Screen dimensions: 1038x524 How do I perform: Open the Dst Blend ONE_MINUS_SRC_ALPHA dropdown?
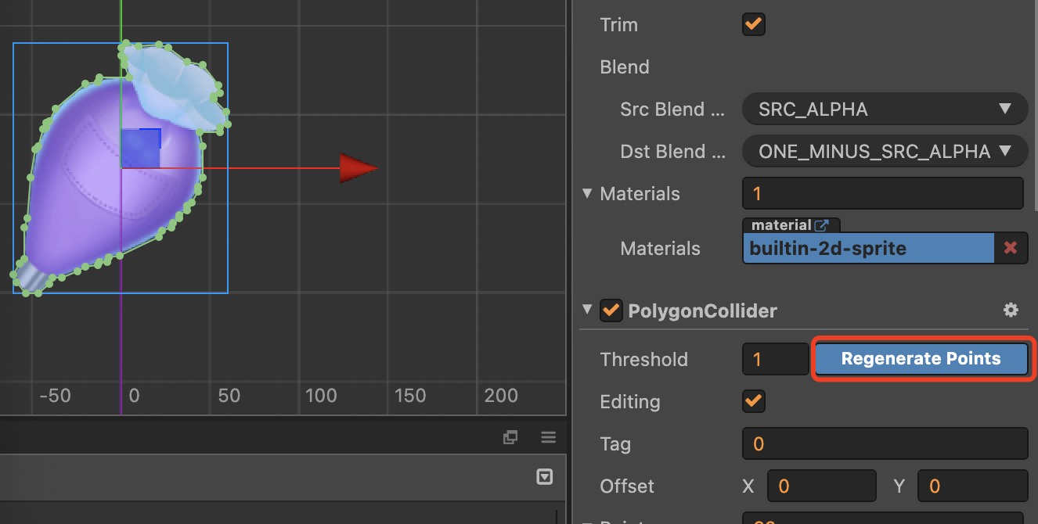click(884, 152)
